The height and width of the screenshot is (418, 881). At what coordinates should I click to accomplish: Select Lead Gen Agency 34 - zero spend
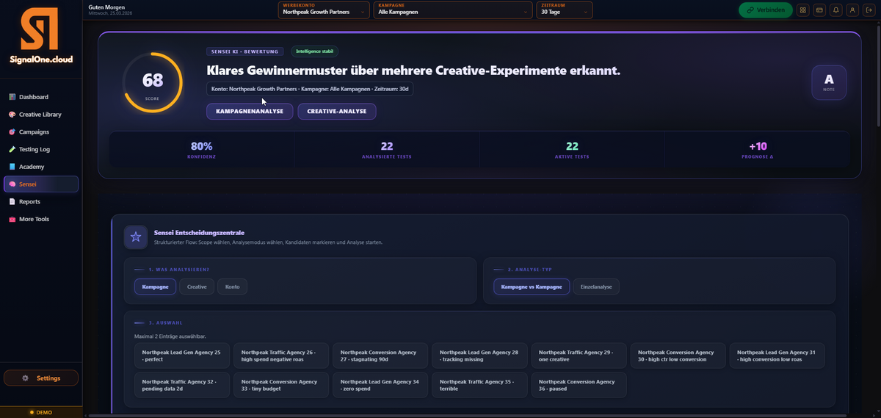[x=380, y=385]
